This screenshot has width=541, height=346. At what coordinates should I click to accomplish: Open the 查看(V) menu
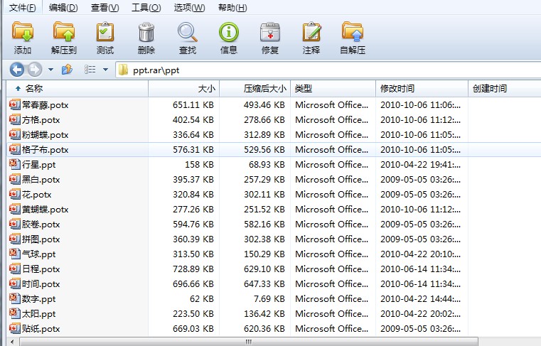pos(105,7)
